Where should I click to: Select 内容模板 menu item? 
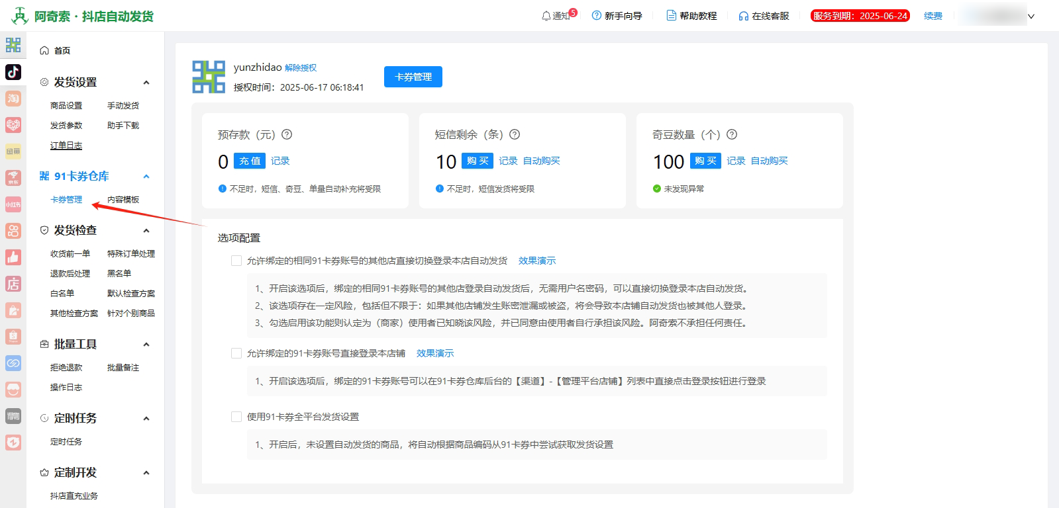coord(123,200)
